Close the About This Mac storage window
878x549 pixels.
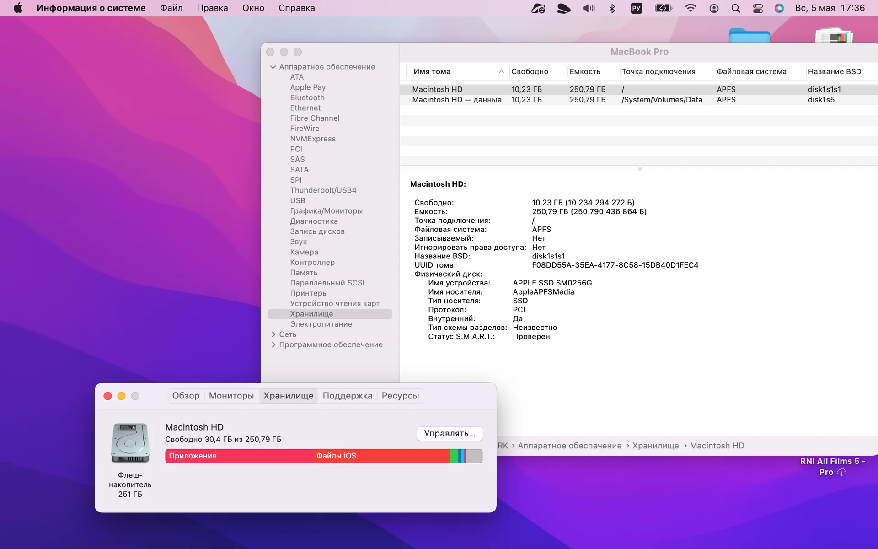(x=108, y=396)
